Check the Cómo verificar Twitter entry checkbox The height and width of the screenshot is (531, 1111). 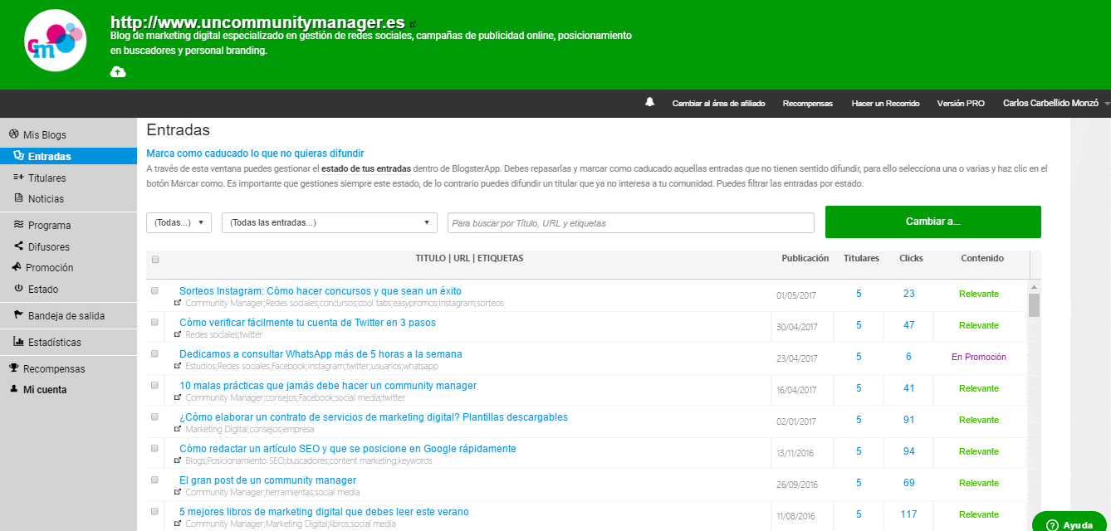click(154, 322)
